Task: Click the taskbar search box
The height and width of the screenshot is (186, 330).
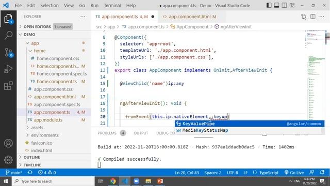Action: (53, 181)
